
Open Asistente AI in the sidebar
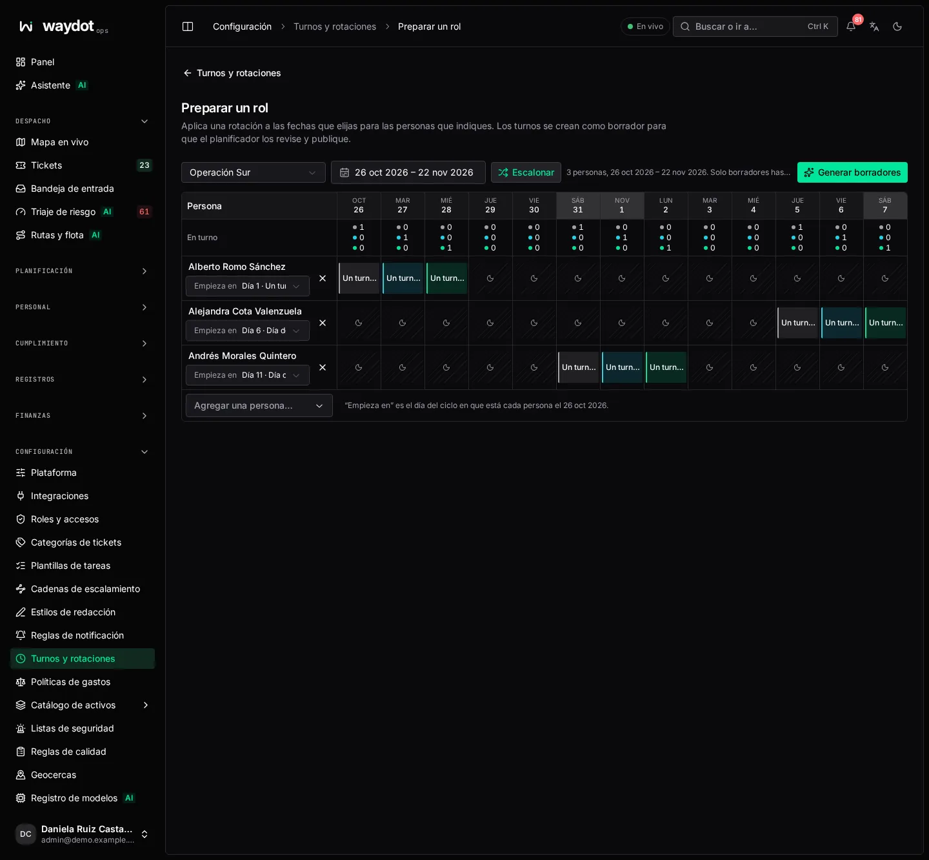83,85
